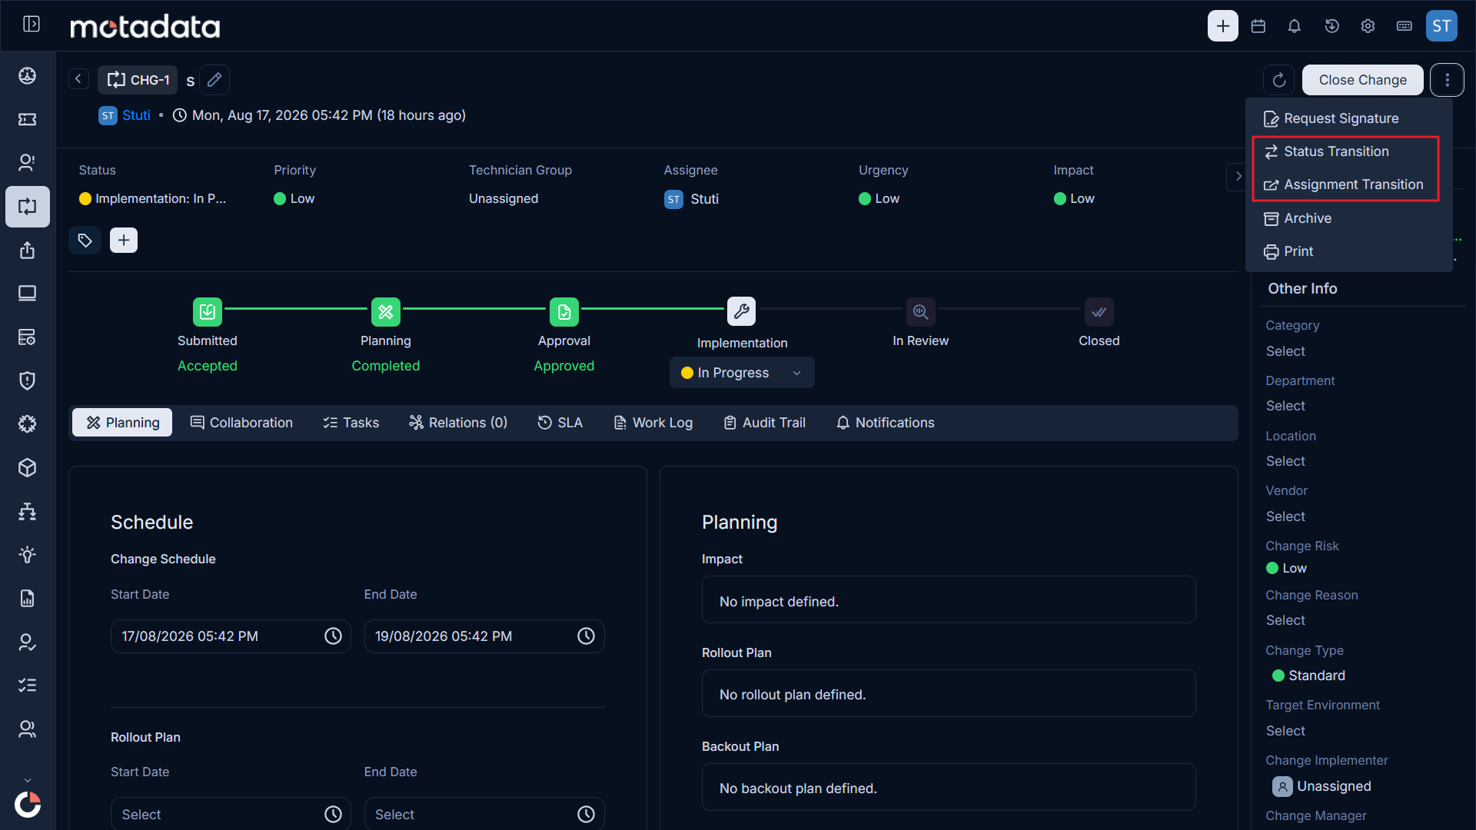Choose Assignment Transition menu item
The height and width of the screenshot is (830, 1476).
[1348, 184]
